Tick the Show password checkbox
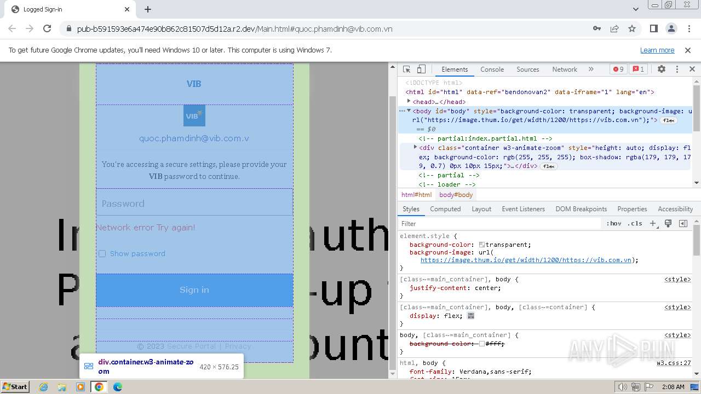Screen dimensions: 701x394 click(x=102, y=253)
